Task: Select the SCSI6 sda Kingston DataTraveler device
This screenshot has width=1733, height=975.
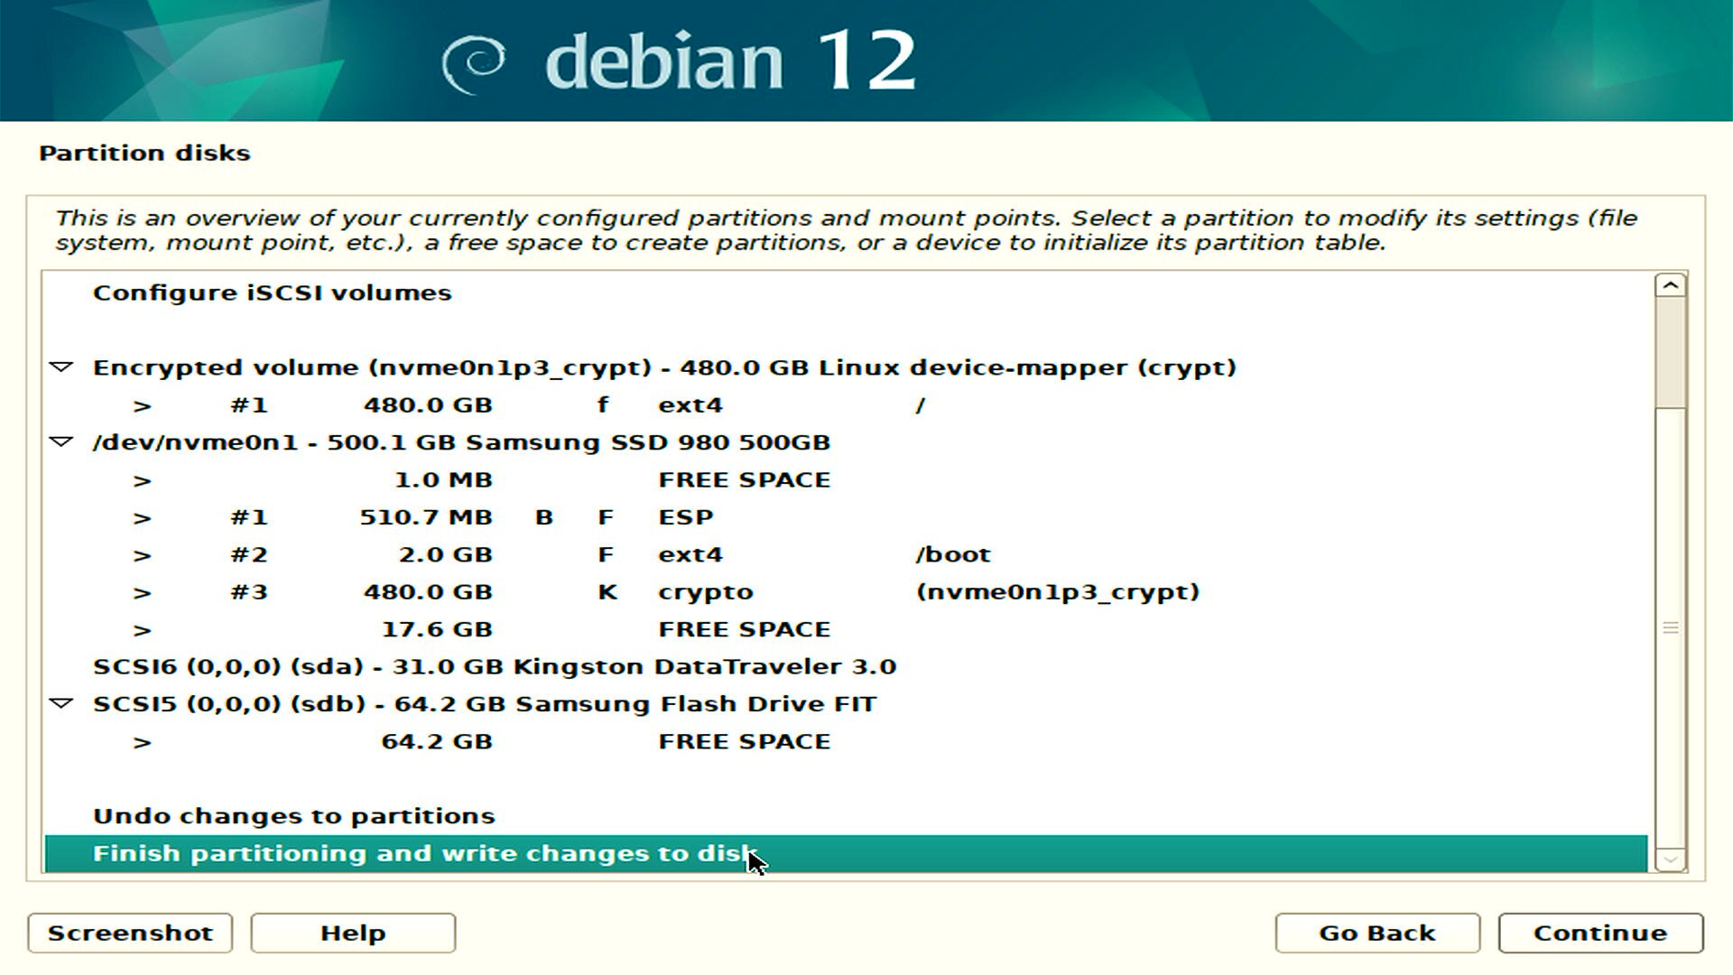Action: pos(846,666)
